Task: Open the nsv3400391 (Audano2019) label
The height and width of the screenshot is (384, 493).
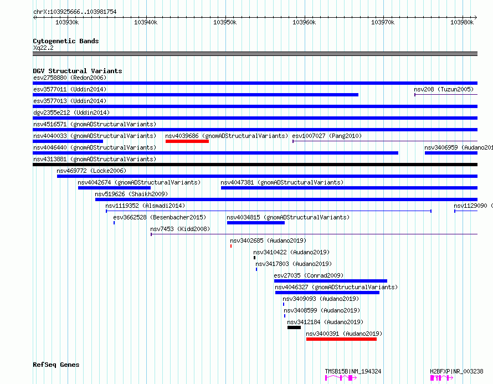Action: 345,334
